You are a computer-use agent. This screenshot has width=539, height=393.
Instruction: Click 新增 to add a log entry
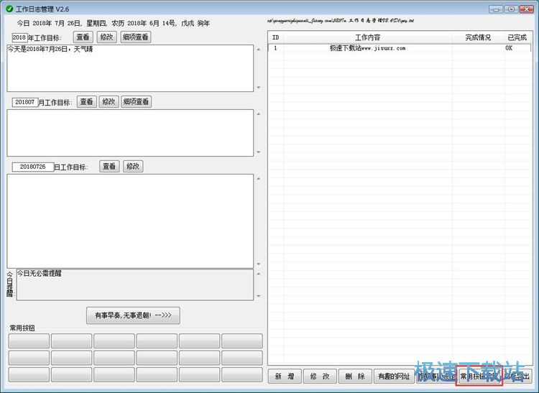pos(285,376)
